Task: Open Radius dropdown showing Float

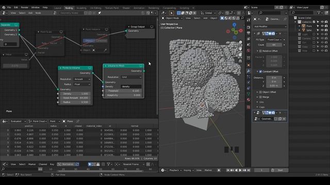Action: point(82,84)
